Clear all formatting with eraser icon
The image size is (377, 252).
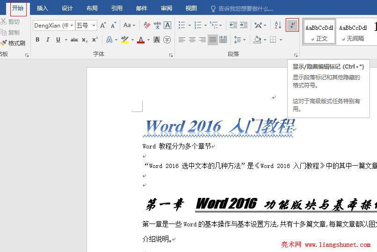(x=147, y=25)
